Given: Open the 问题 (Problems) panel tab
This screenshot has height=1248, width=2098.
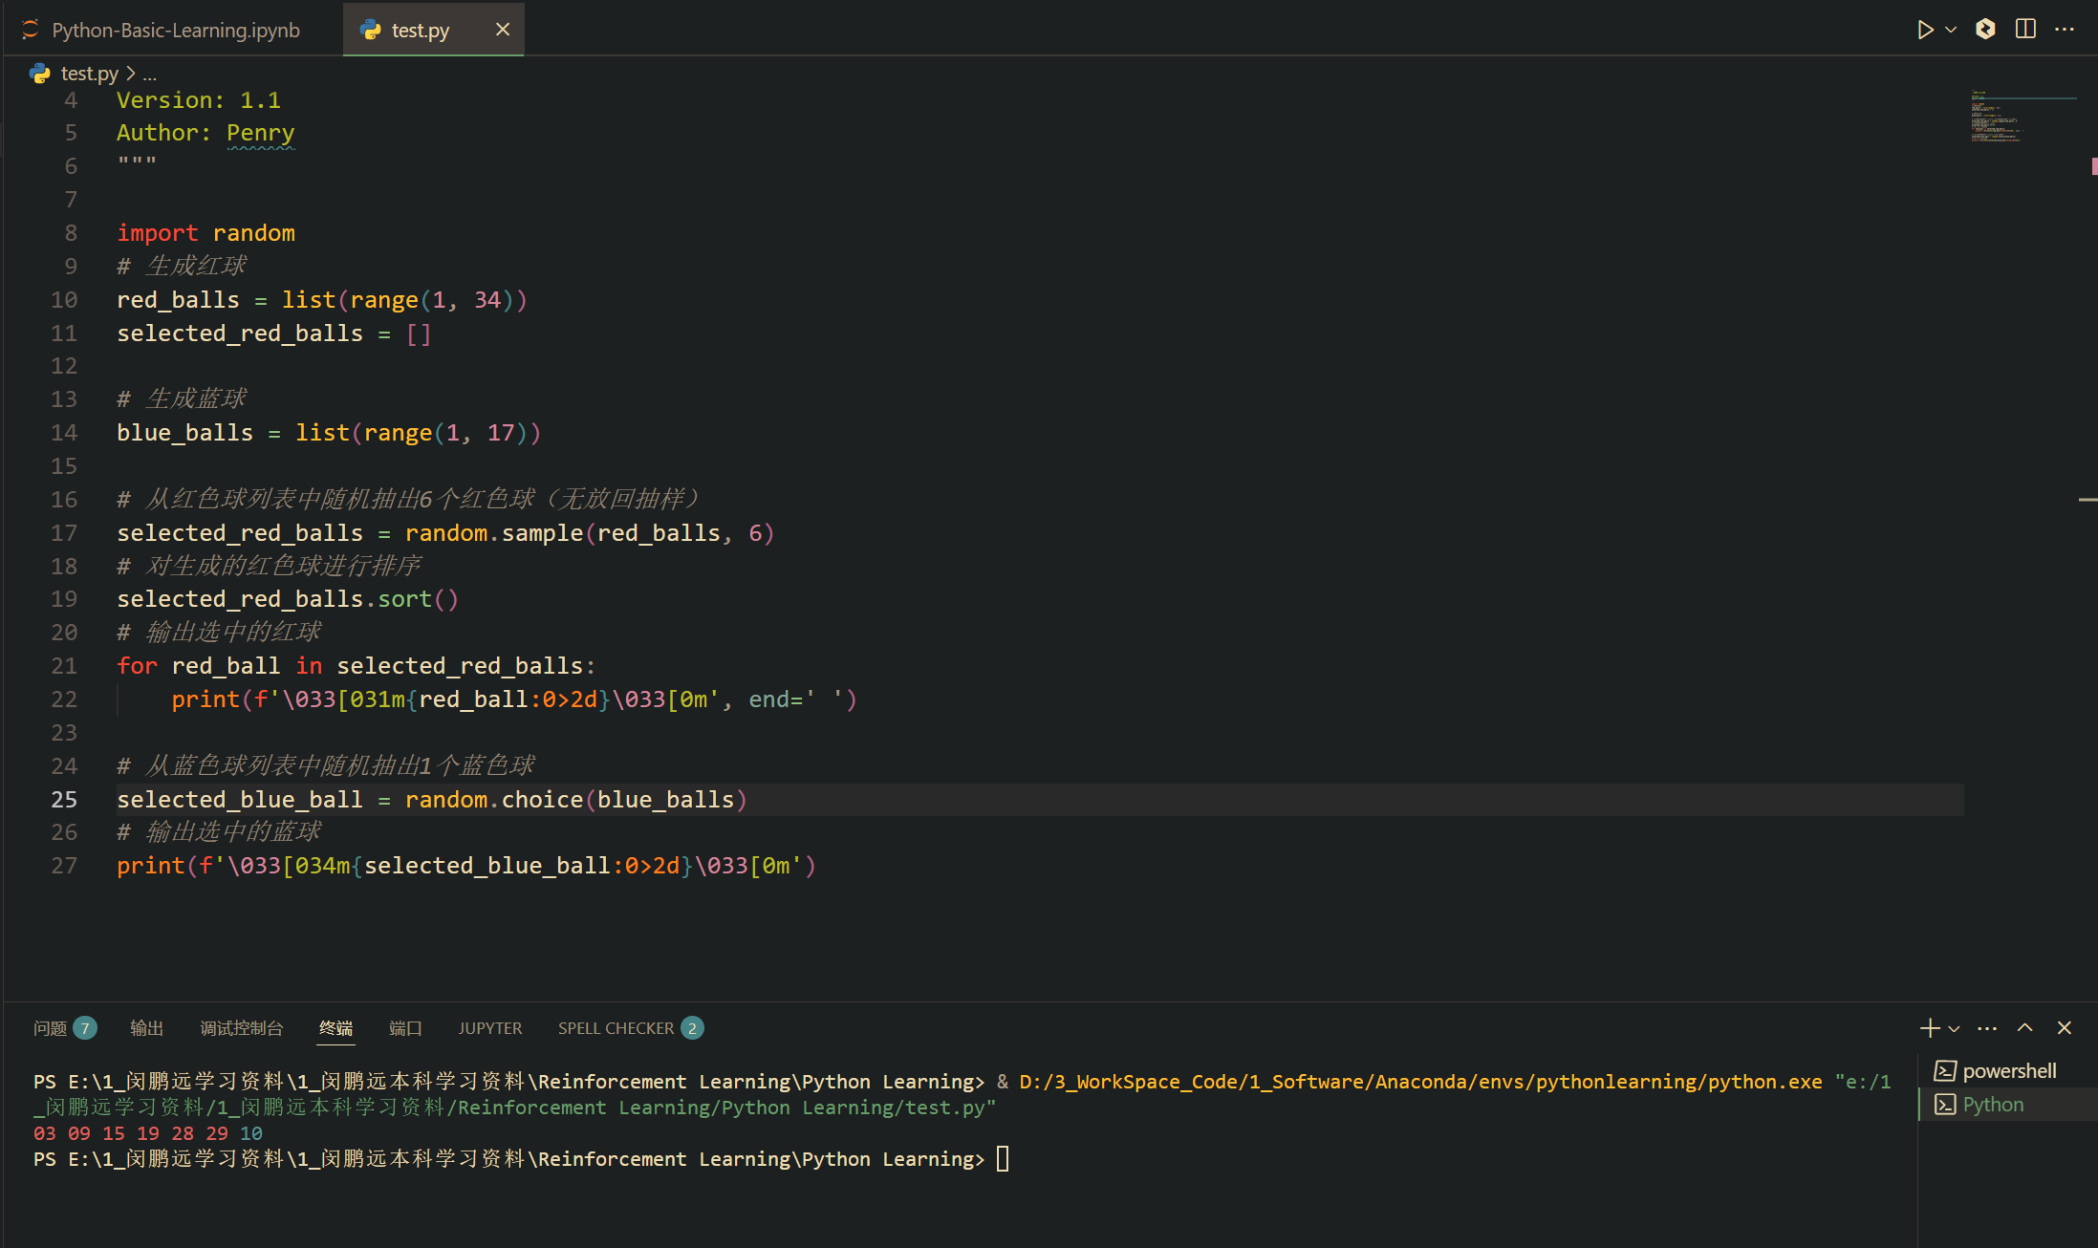Looking at the screenshot, I should [x=51, y=1028].
